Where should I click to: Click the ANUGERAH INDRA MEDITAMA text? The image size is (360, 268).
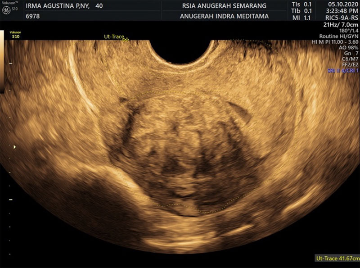click(224, 16)
